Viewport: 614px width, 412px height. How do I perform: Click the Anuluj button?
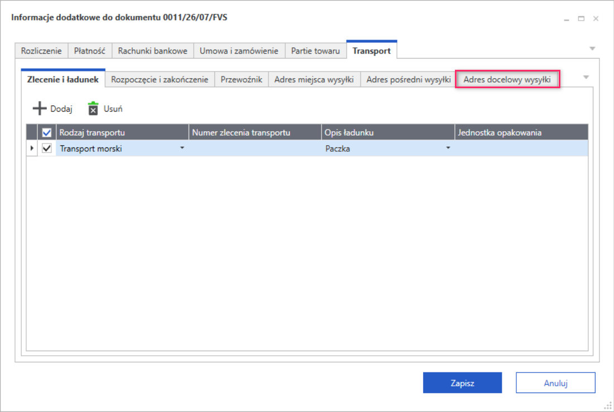[x=555, y=382]
